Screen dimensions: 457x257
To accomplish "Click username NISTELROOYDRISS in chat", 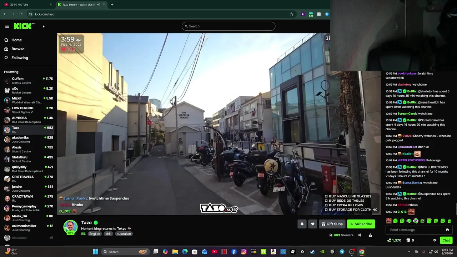I will 411,160.
